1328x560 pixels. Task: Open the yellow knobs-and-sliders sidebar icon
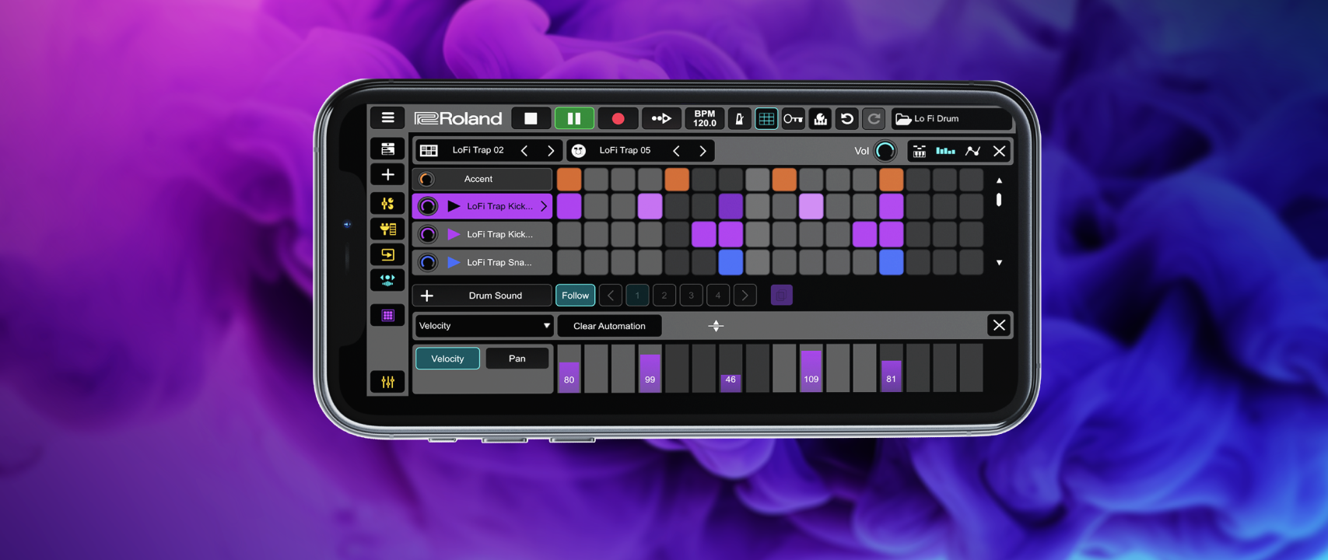387,203
